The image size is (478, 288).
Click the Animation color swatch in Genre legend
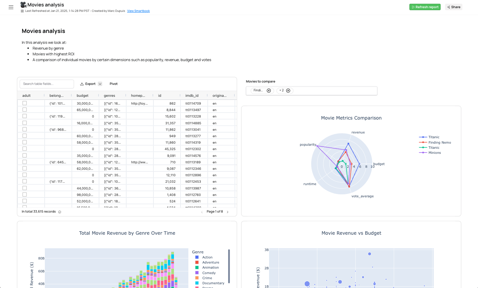coord(197,268)
